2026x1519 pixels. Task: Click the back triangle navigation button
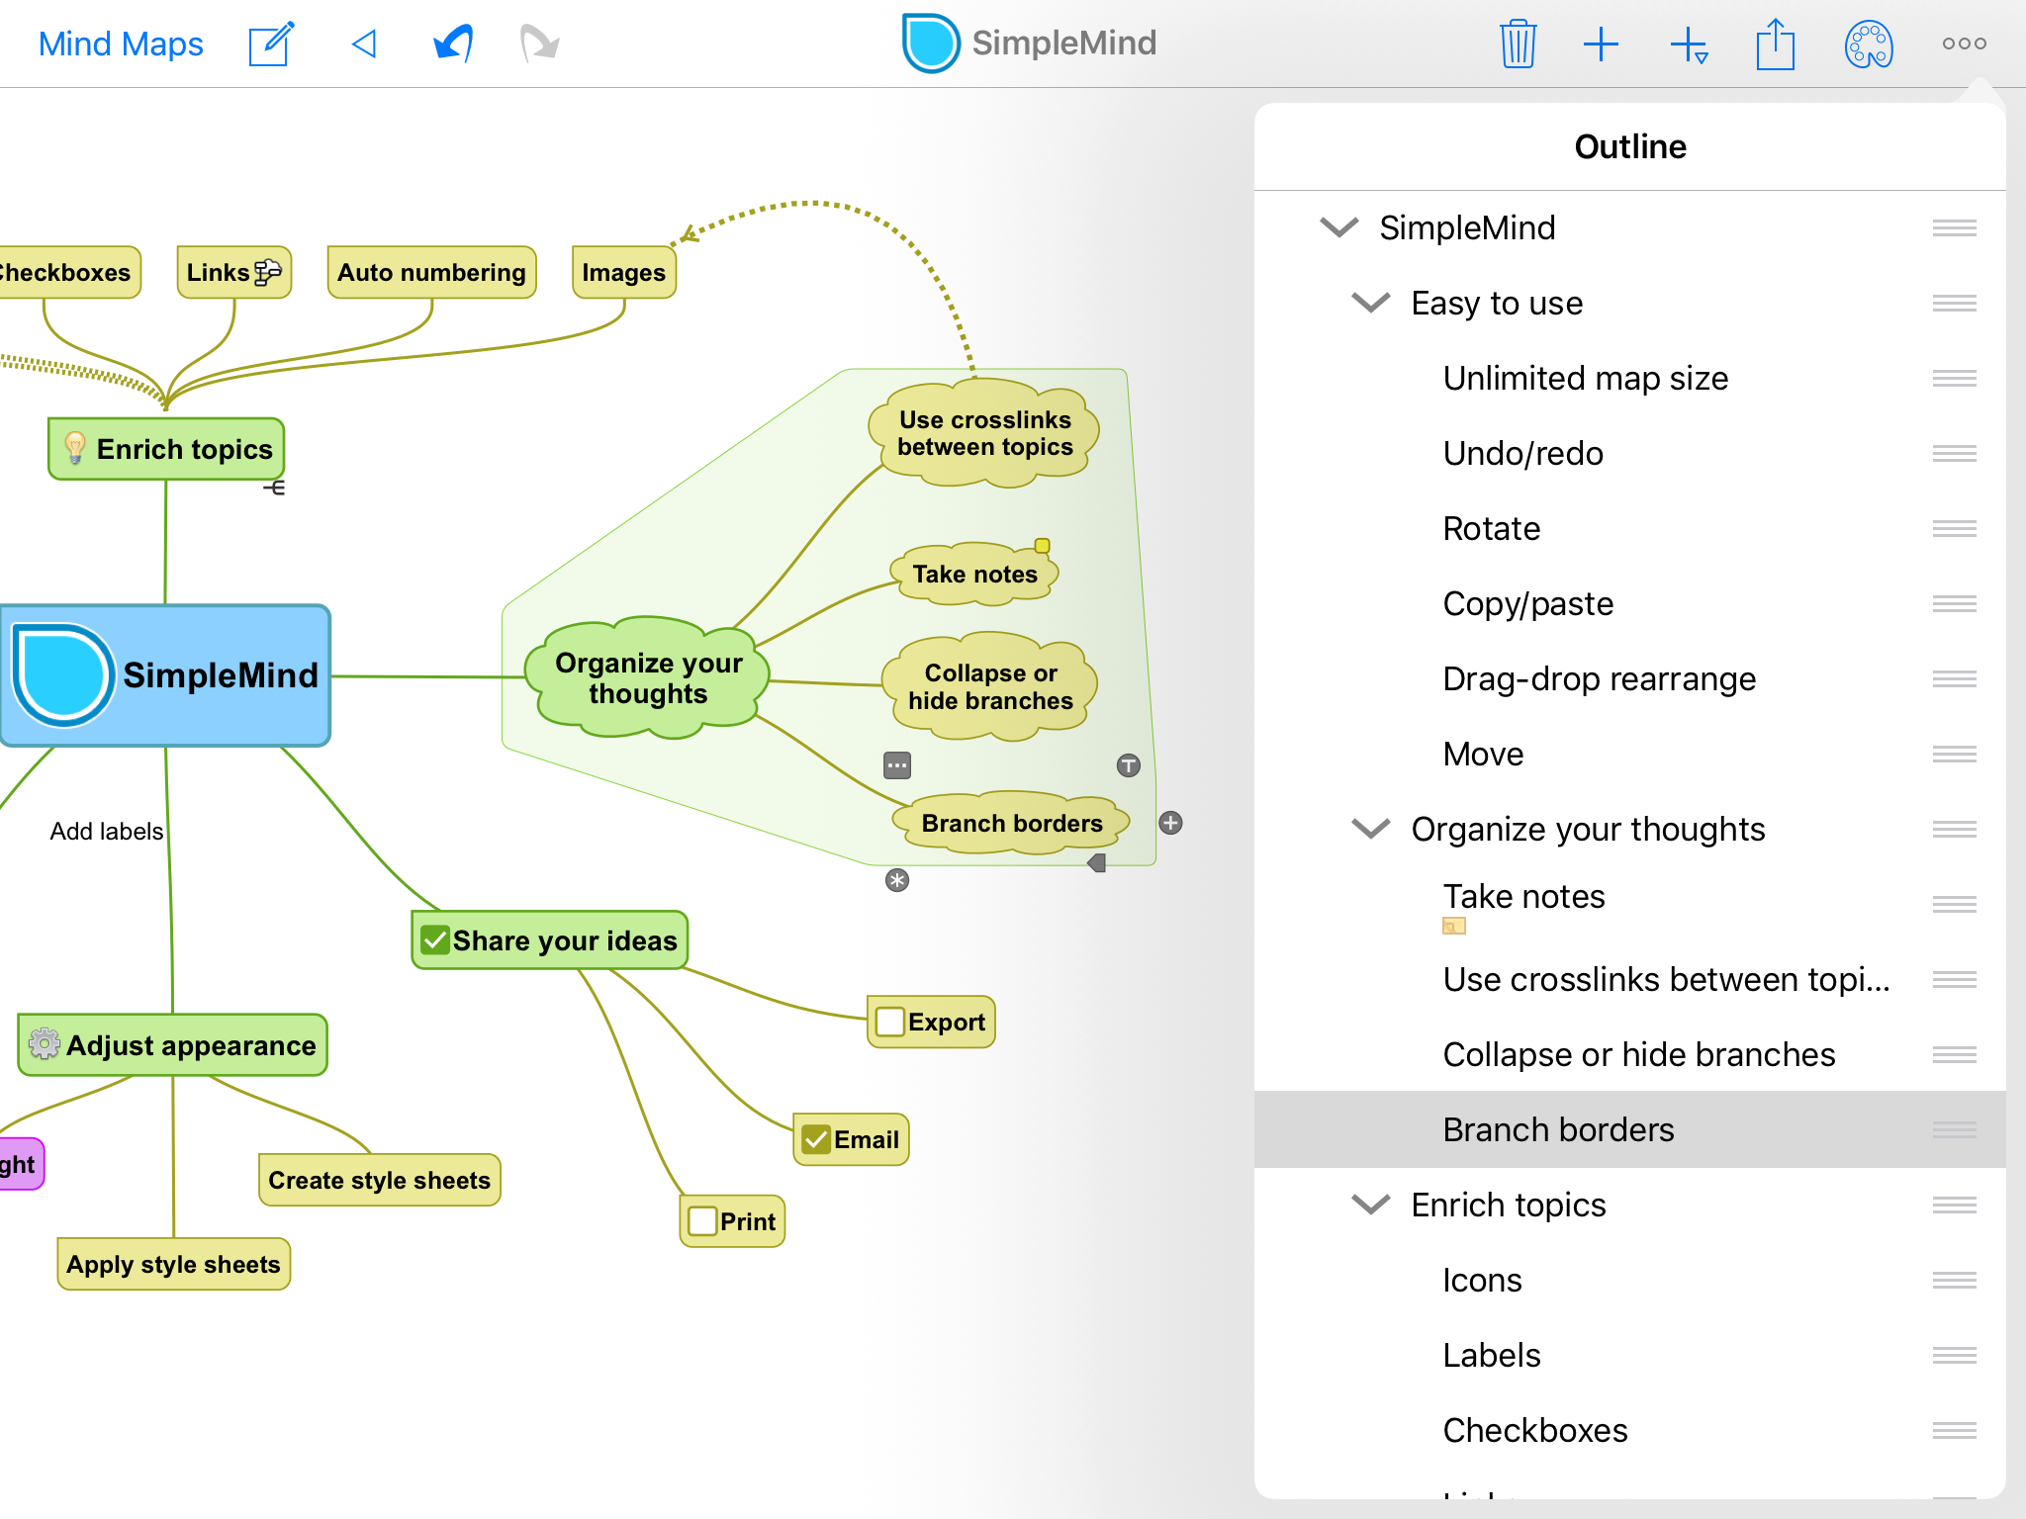point(364,44)
